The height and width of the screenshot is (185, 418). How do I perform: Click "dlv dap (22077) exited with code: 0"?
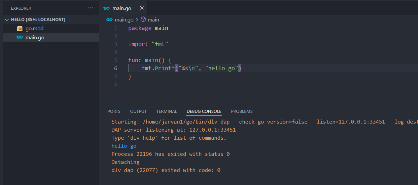click(x=166, y=170)
